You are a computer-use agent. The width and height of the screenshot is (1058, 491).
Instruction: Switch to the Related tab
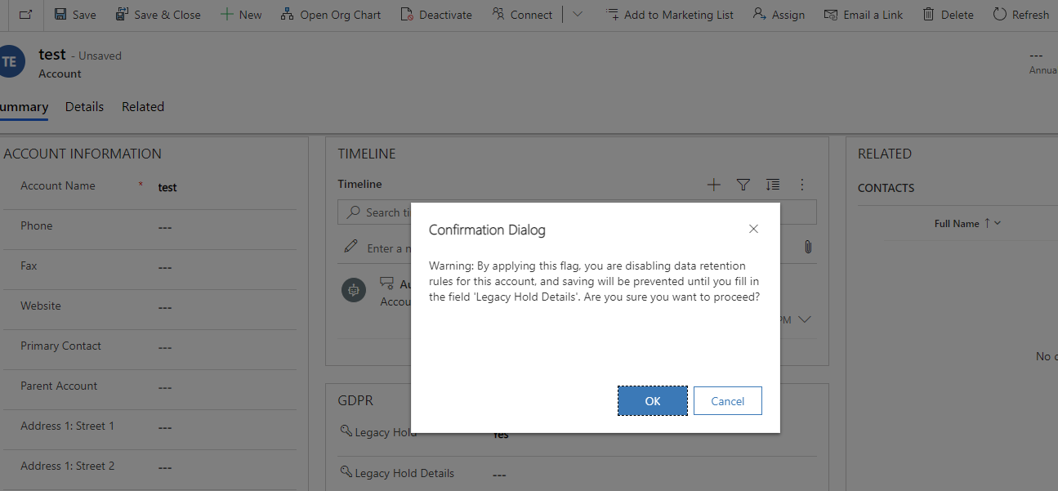click(143, 106)
